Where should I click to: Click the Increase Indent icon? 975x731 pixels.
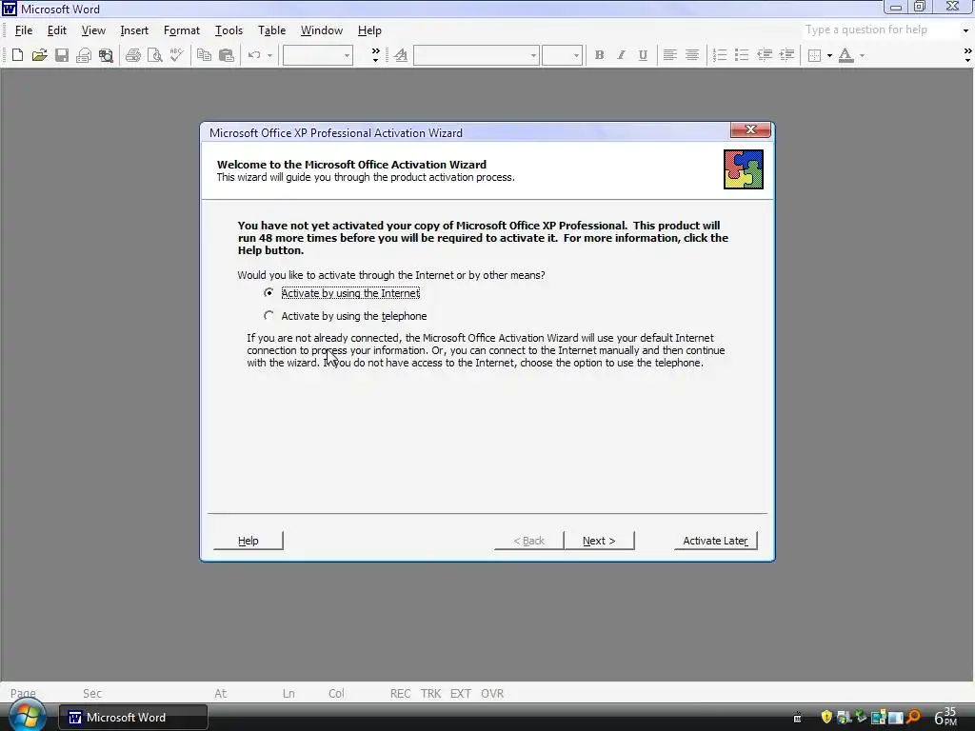click(786, 55)
